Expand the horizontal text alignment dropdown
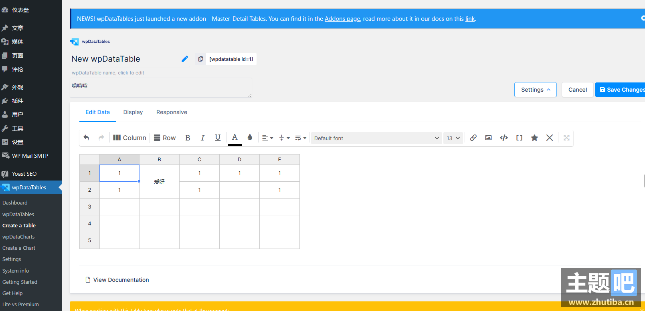645x311 pixels. (267, 138)
